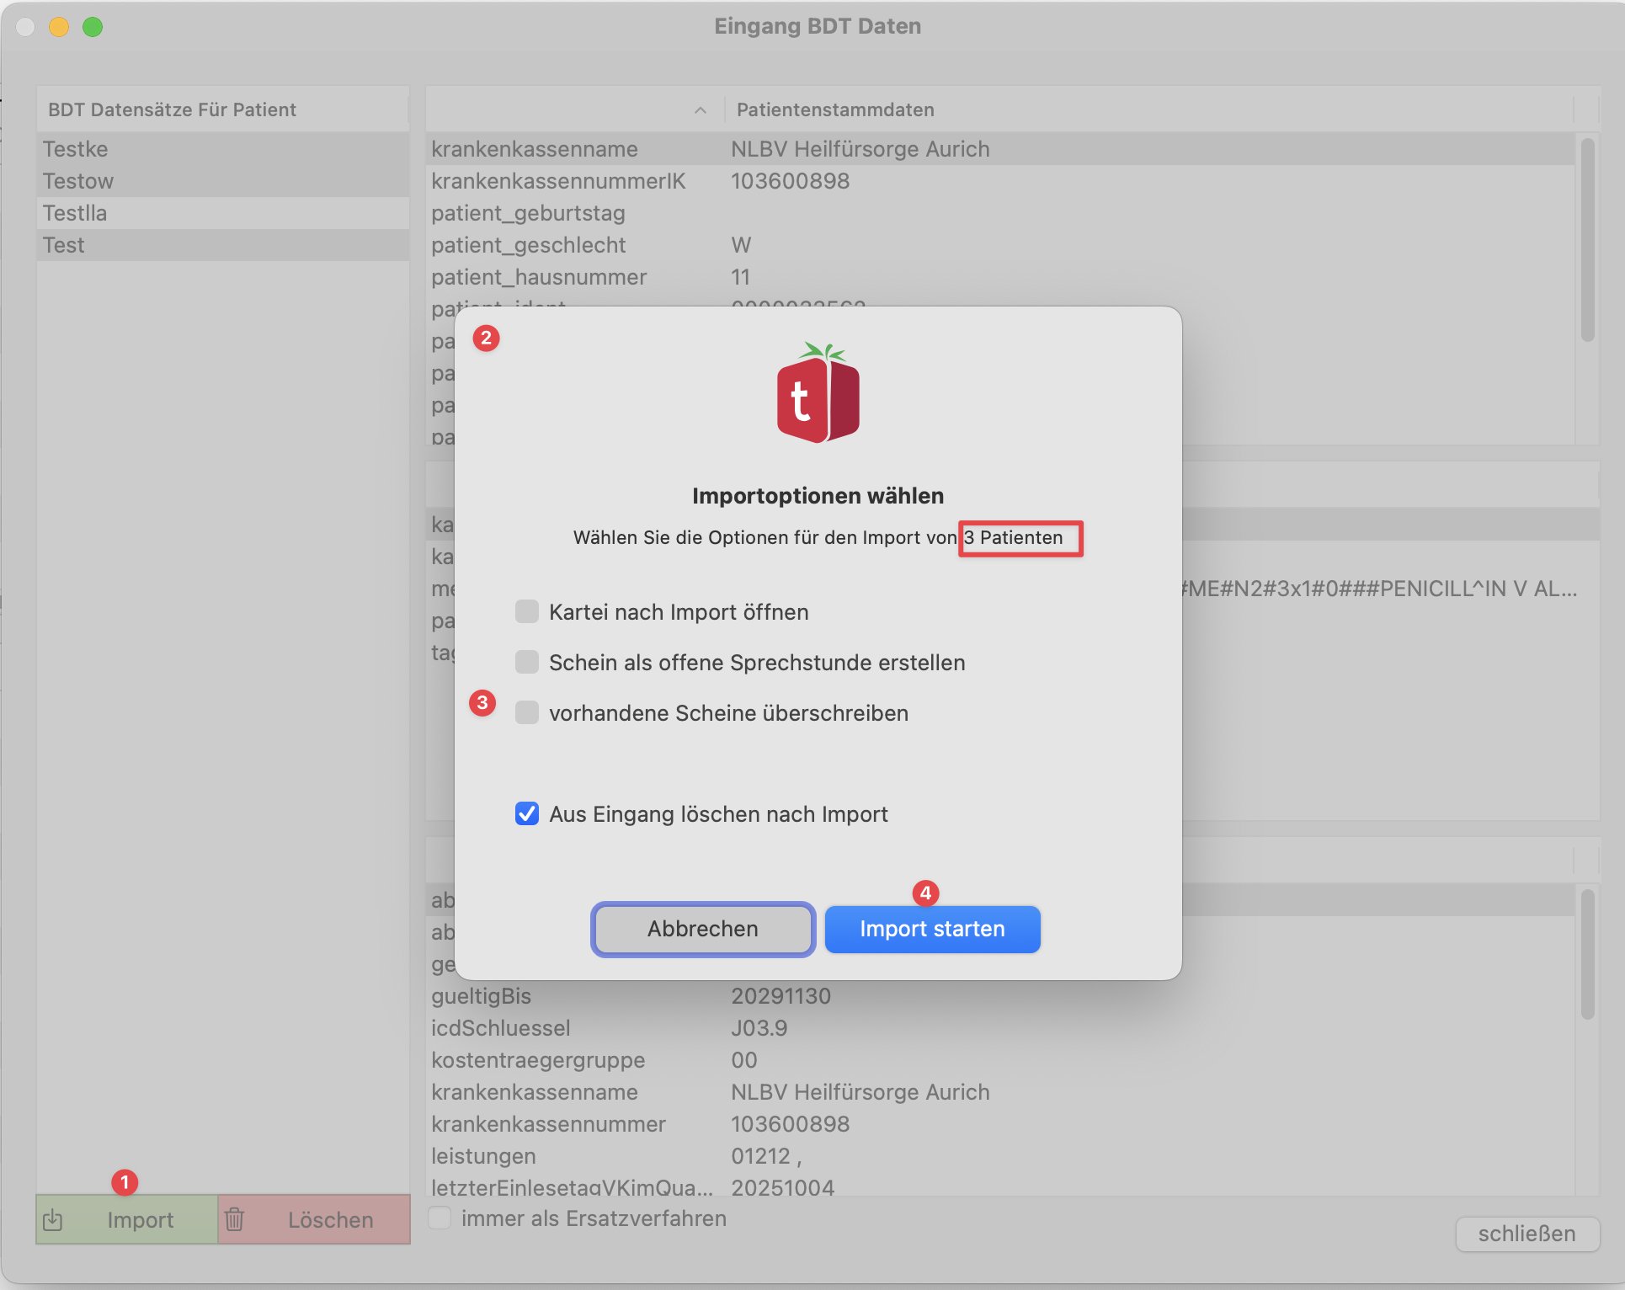
Task: Choose Testlla dataset entry
Action: tap(75, 213)
